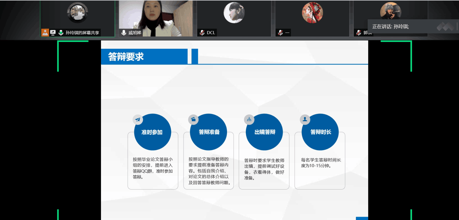Select DCL's profile avatar
Image resolution: width=459 pixels, height=220 pixels.
pos(234,13)
